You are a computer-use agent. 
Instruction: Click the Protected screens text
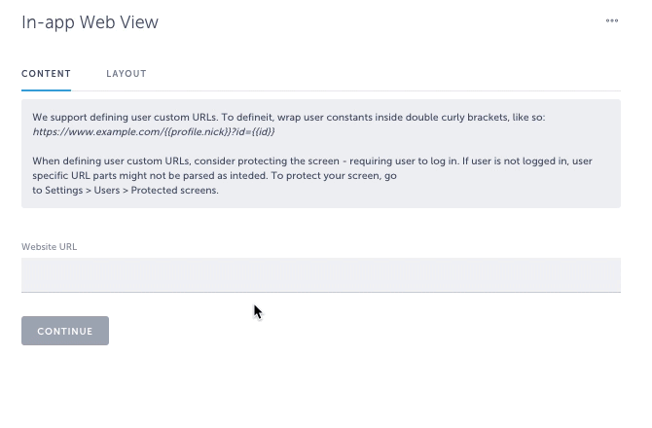point(174,191)
